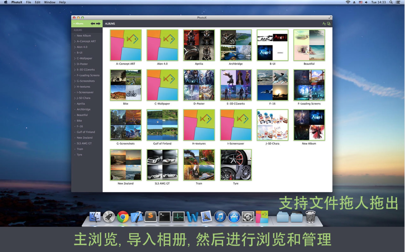
Task: Open the Trash in the Dock
Action: 310,217
